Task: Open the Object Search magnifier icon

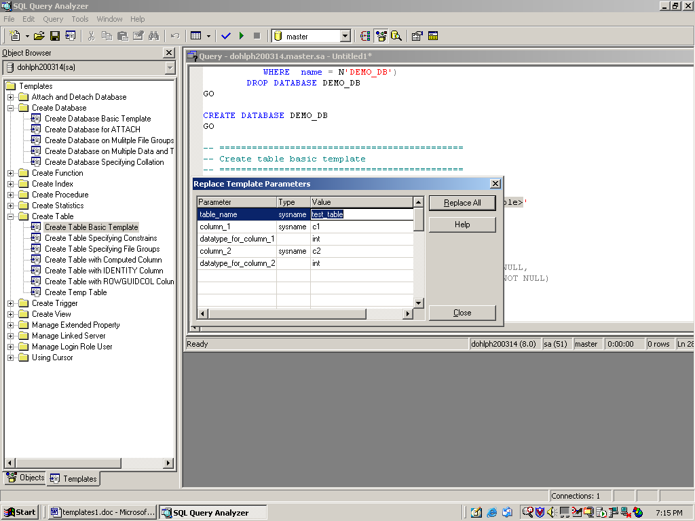Action: point(396,36)
